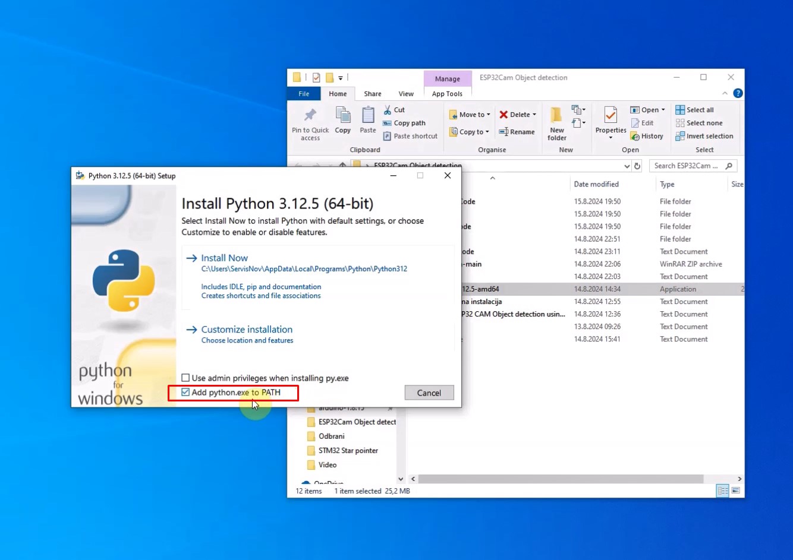Click the Copy icon in Clipboard group

(343, 115)
